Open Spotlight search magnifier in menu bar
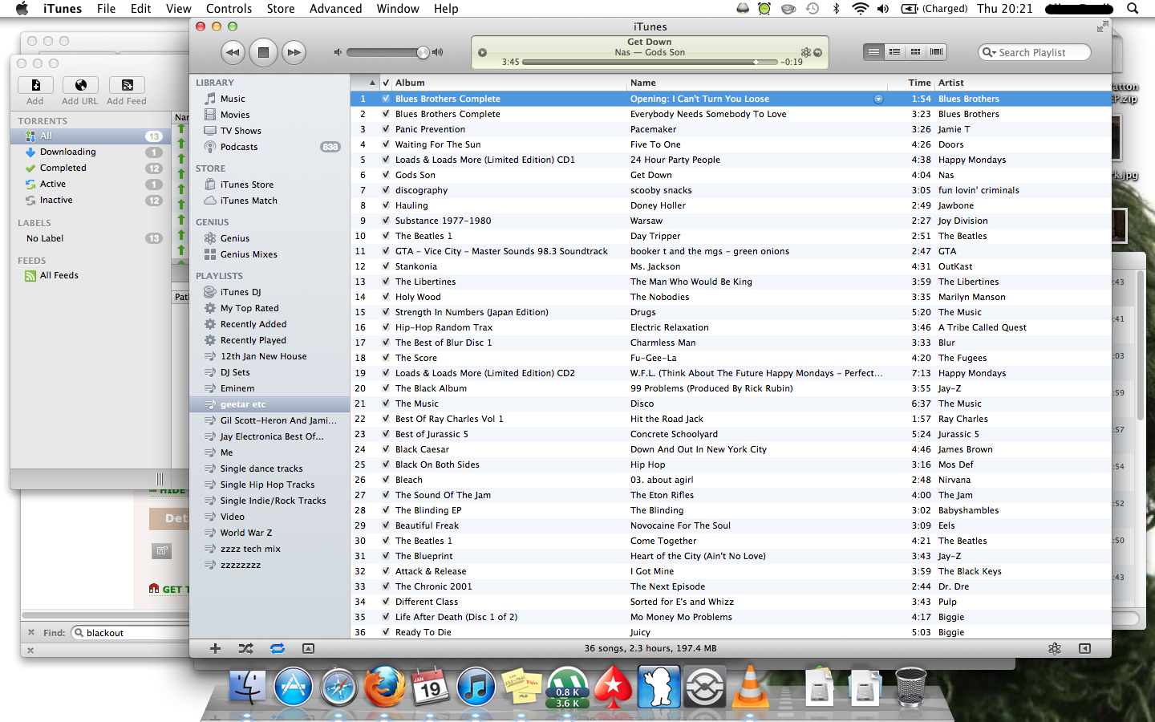1155x722 pixels. [x=1133, y=9]
